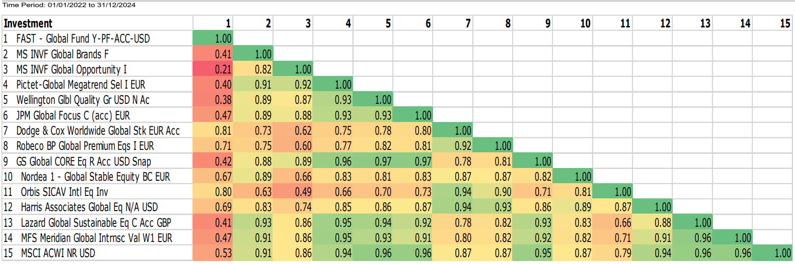Click column header 7

(x=467, y=24)
